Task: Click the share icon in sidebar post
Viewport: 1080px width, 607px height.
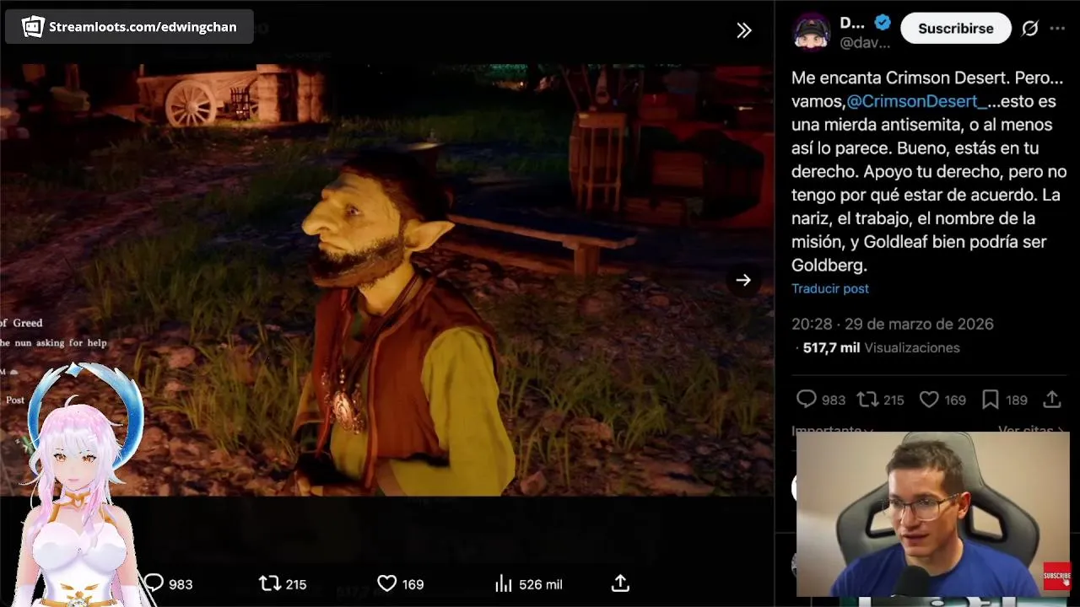Action: 1052,400
